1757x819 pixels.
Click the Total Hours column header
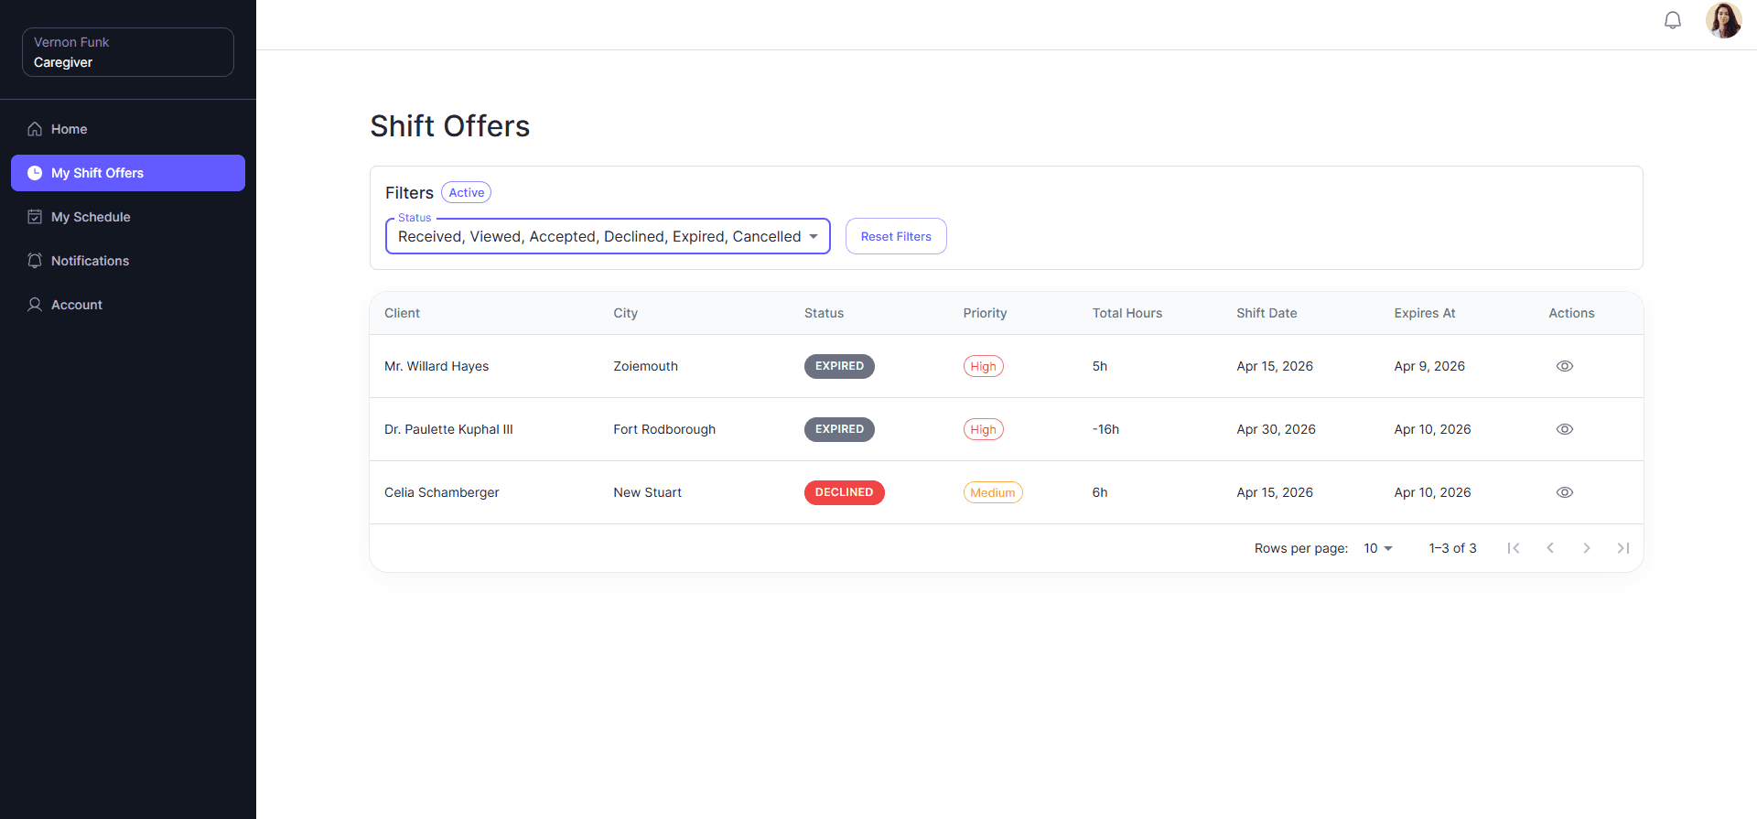[x=1127, y=313]
